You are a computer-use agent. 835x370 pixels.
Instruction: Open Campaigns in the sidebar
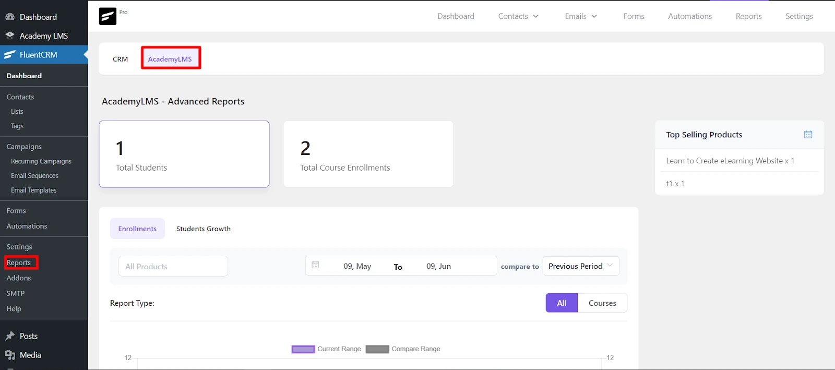24,147
